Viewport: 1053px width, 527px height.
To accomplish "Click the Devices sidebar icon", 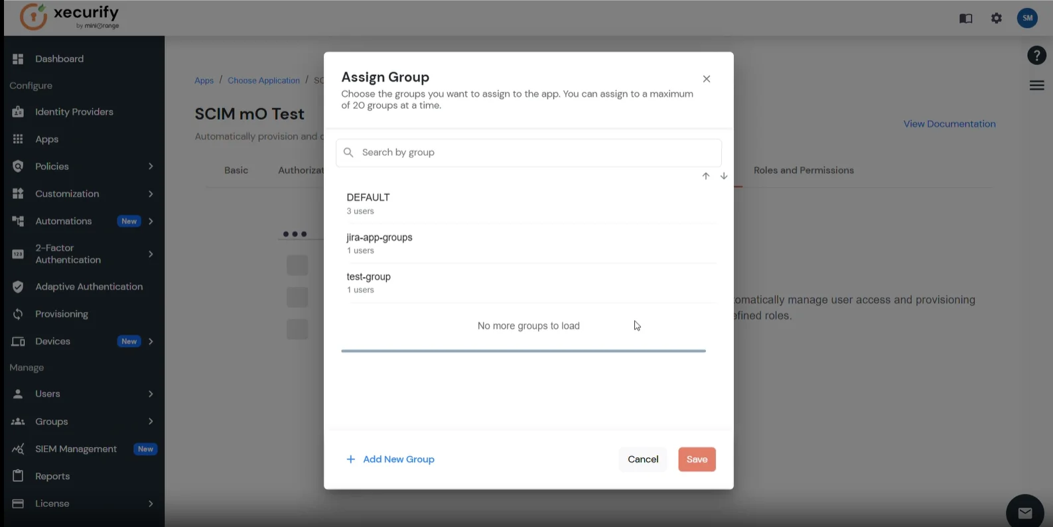I will [18, 341].
